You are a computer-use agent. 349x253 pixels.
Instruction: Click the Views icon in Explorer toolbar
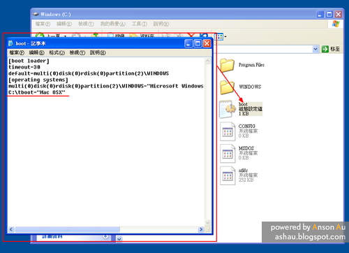[x=219, y=36]
